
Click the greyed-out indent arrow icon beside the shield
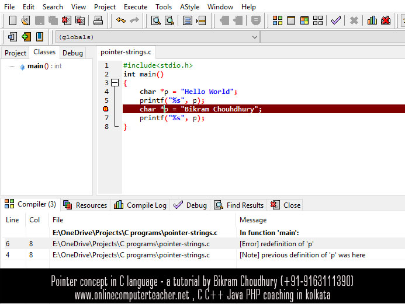click(x=238, y=20)
